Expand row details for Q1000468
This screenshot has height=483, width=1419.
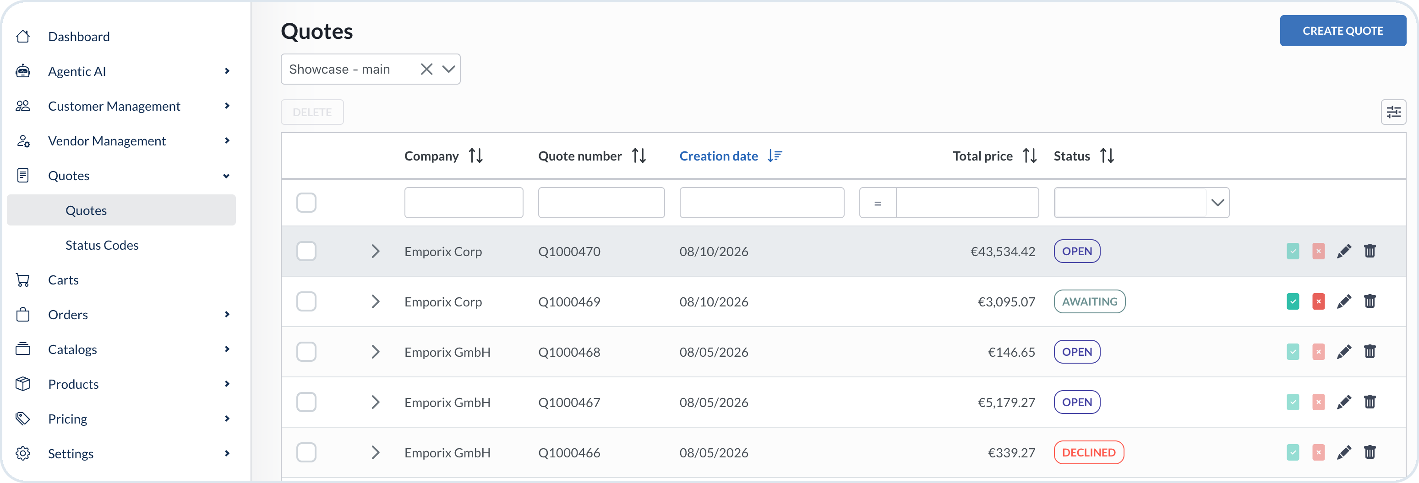[375, 352]
